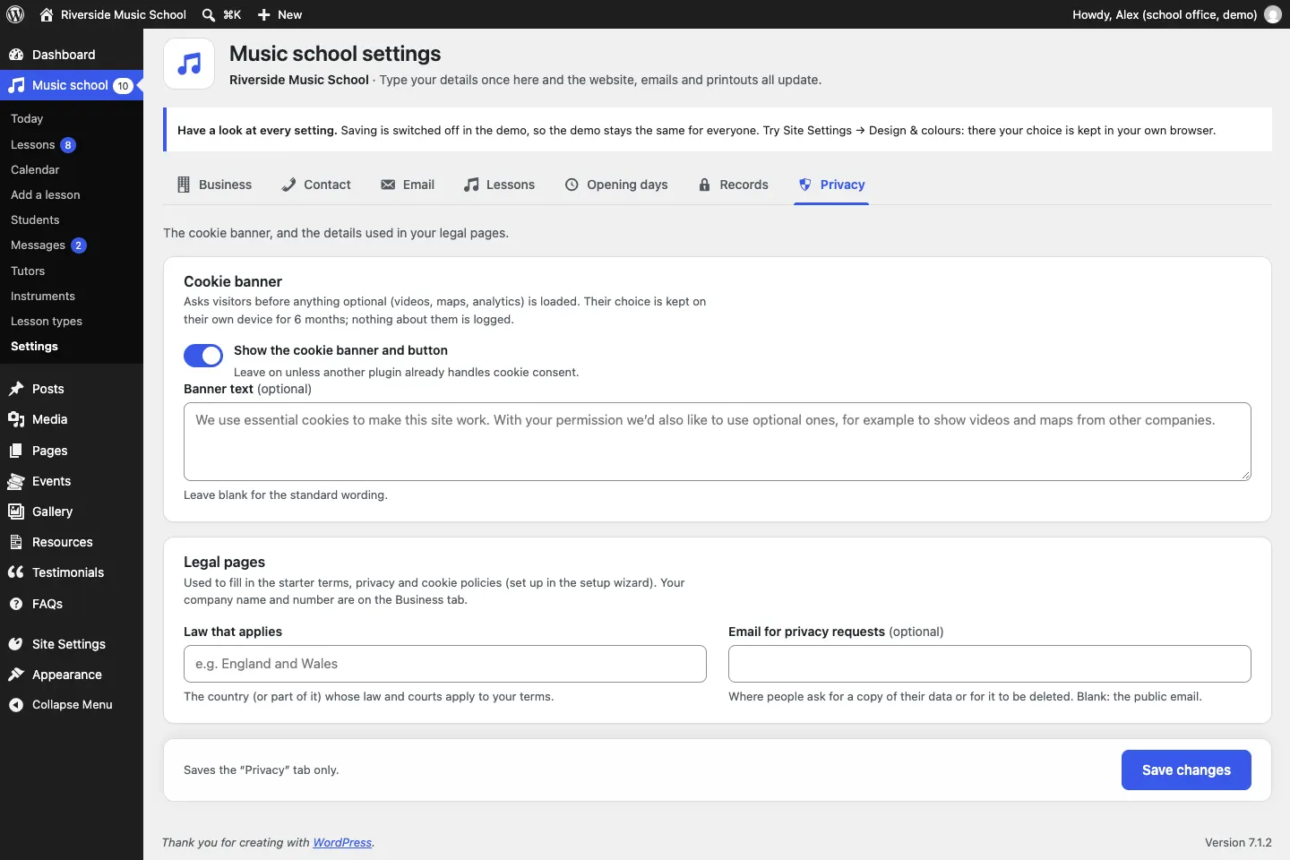Click the Howdy, Alex account menu
Screen dimensions: 1290x860
1176,14
